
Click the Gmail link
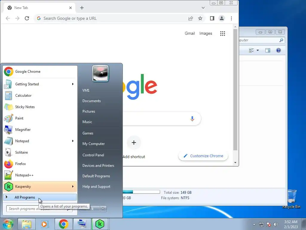[x=190, y=34]
